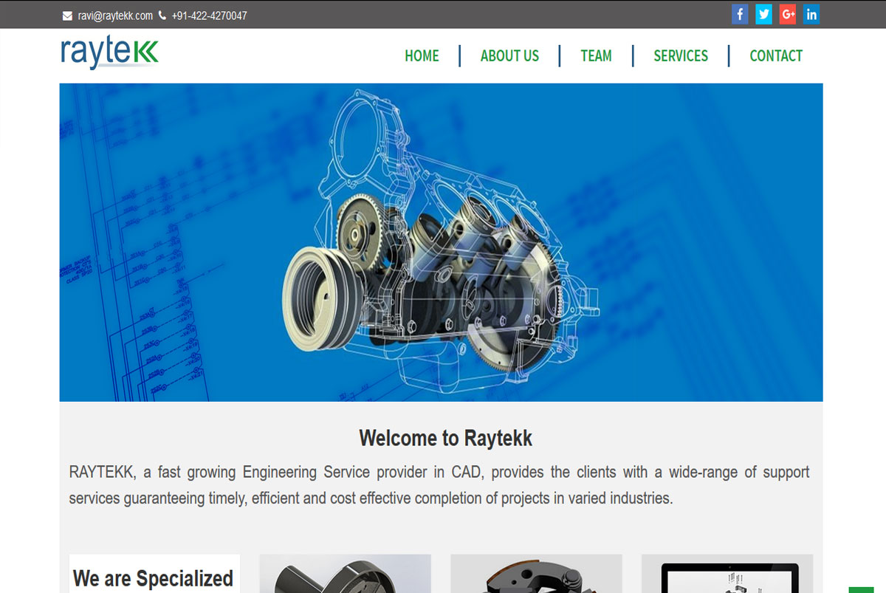The image size is (886, 593).
Task: Click the phone handset icon
Action: (162, 15)
